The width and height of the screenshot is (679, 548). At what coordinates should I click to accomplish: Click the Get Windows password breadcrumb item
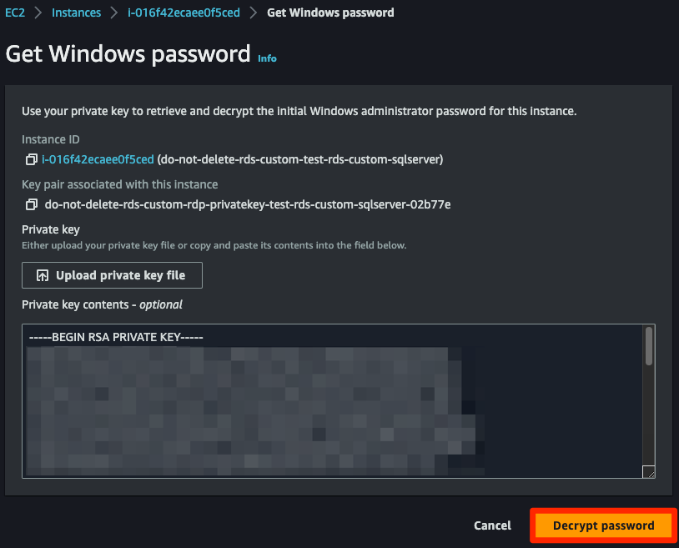[330, 13]
